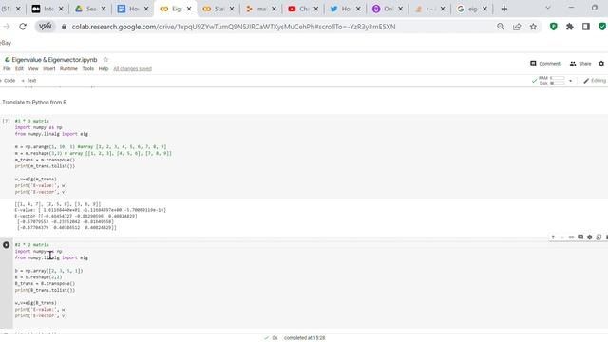Open the Tools menu
This screenshot has width=608, height=342.
tap(88, 69)
